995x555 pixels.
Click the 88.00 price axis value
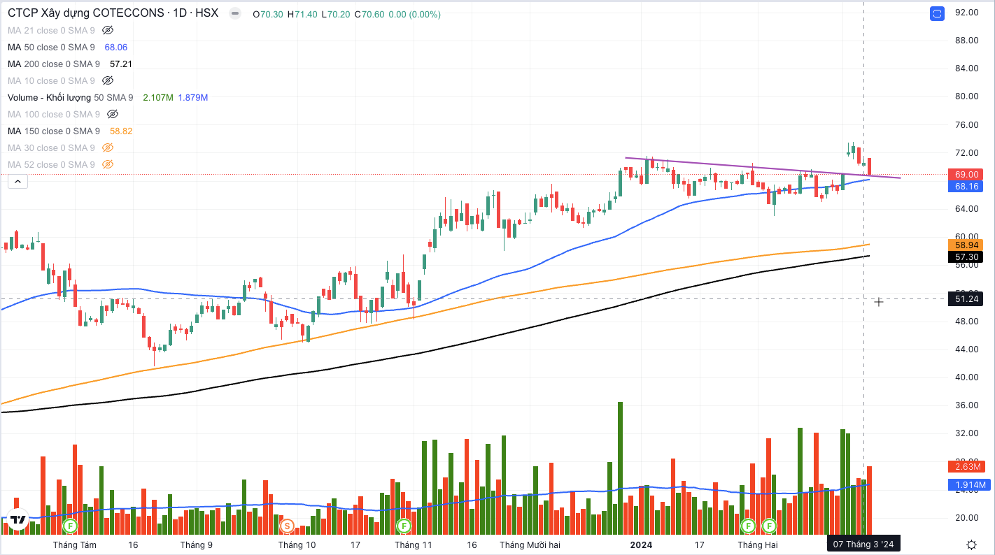966,40
